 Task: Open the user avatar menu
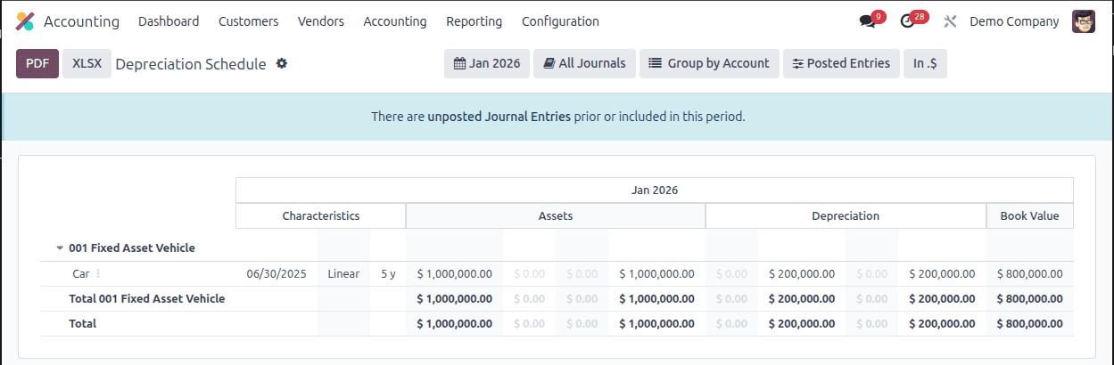tap(1084, 21)
